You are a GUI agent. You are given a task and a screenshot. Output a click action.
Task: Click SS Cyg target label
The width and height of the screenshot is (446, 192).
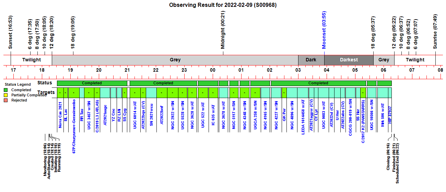tap(125, 115)
